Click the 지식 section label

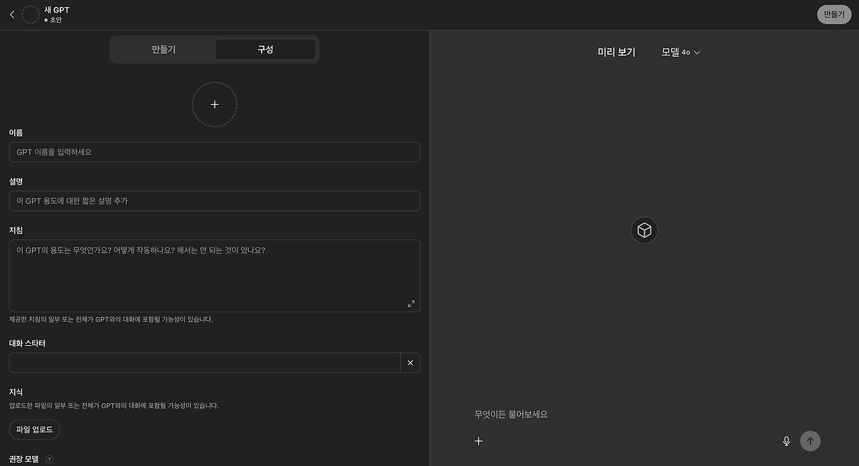(16, 392)
